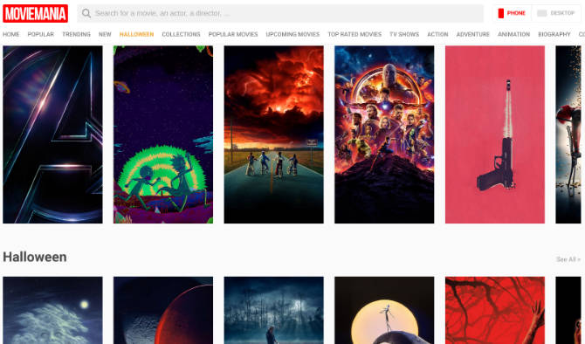Open the TV Shows category

coord(404,34)
